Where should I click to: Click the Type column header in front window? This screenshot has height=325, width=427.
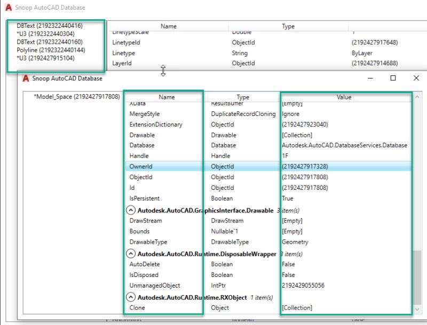coord(243,97)
